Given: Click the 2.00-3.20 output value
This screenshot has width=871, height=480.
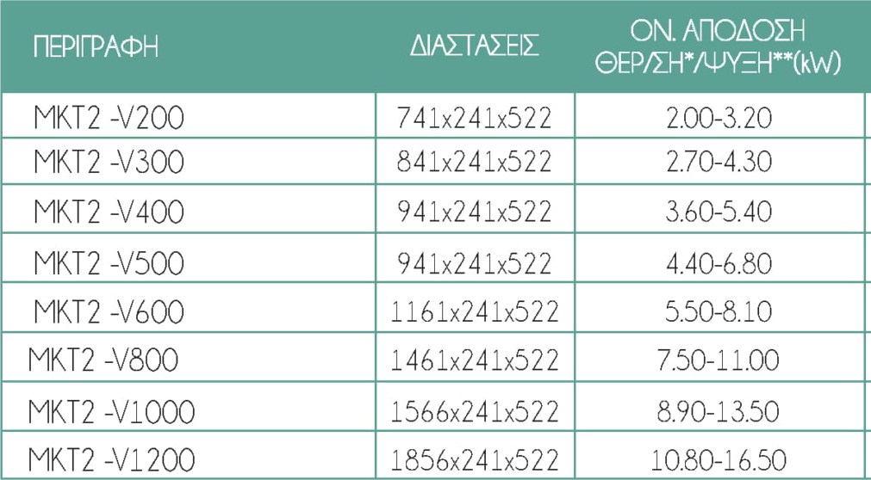Looking at the screenshot, I should coord(719,118).
